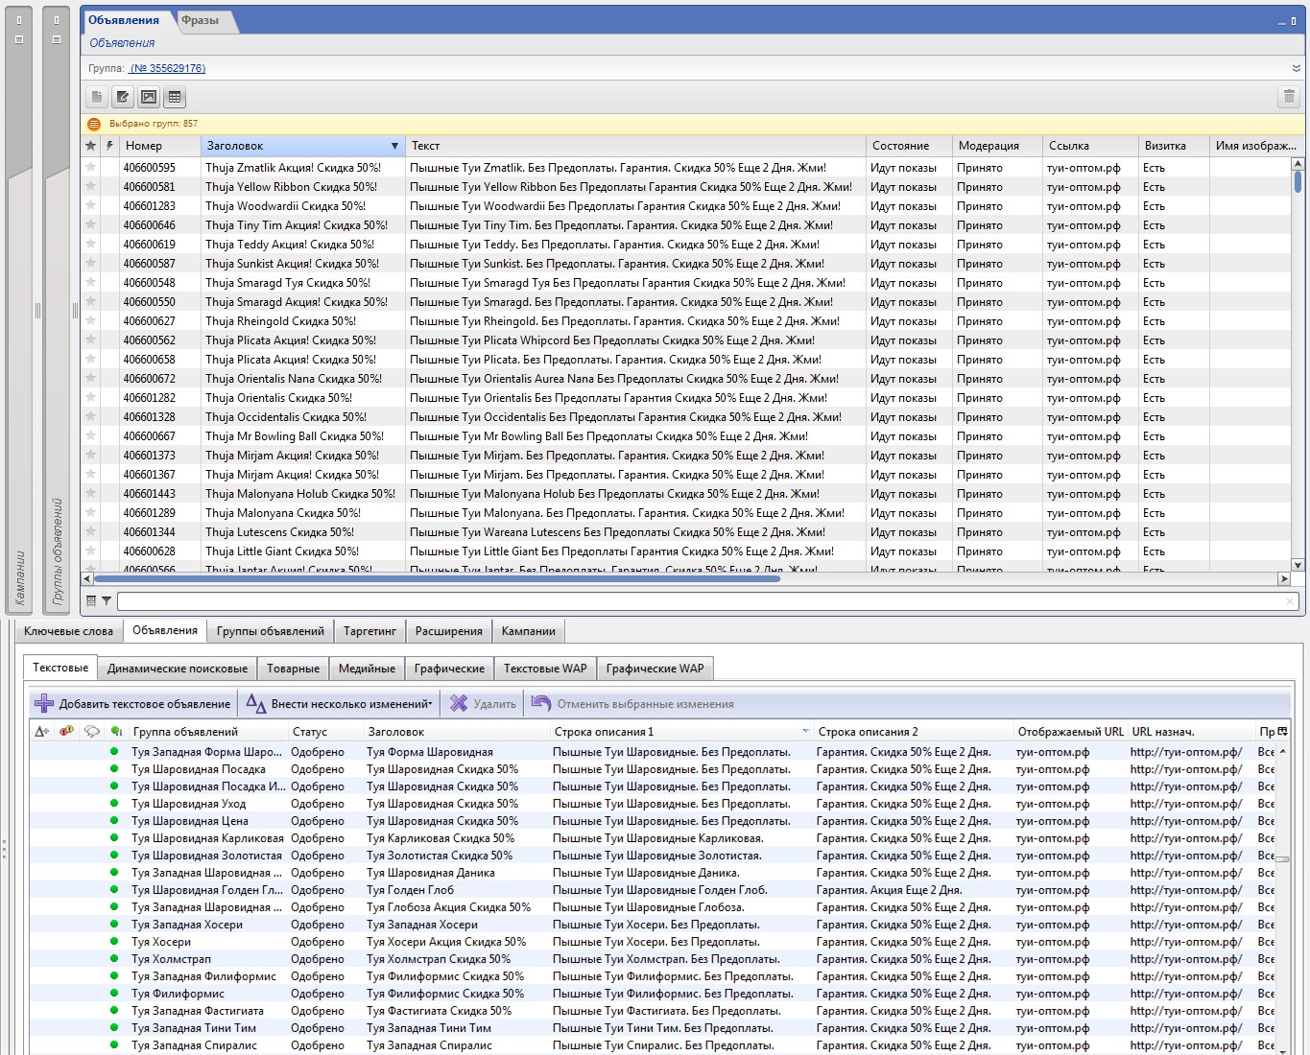Open the Кампании tab in lower panel
Viewport: 1310px width, 1055px height.
529,631
